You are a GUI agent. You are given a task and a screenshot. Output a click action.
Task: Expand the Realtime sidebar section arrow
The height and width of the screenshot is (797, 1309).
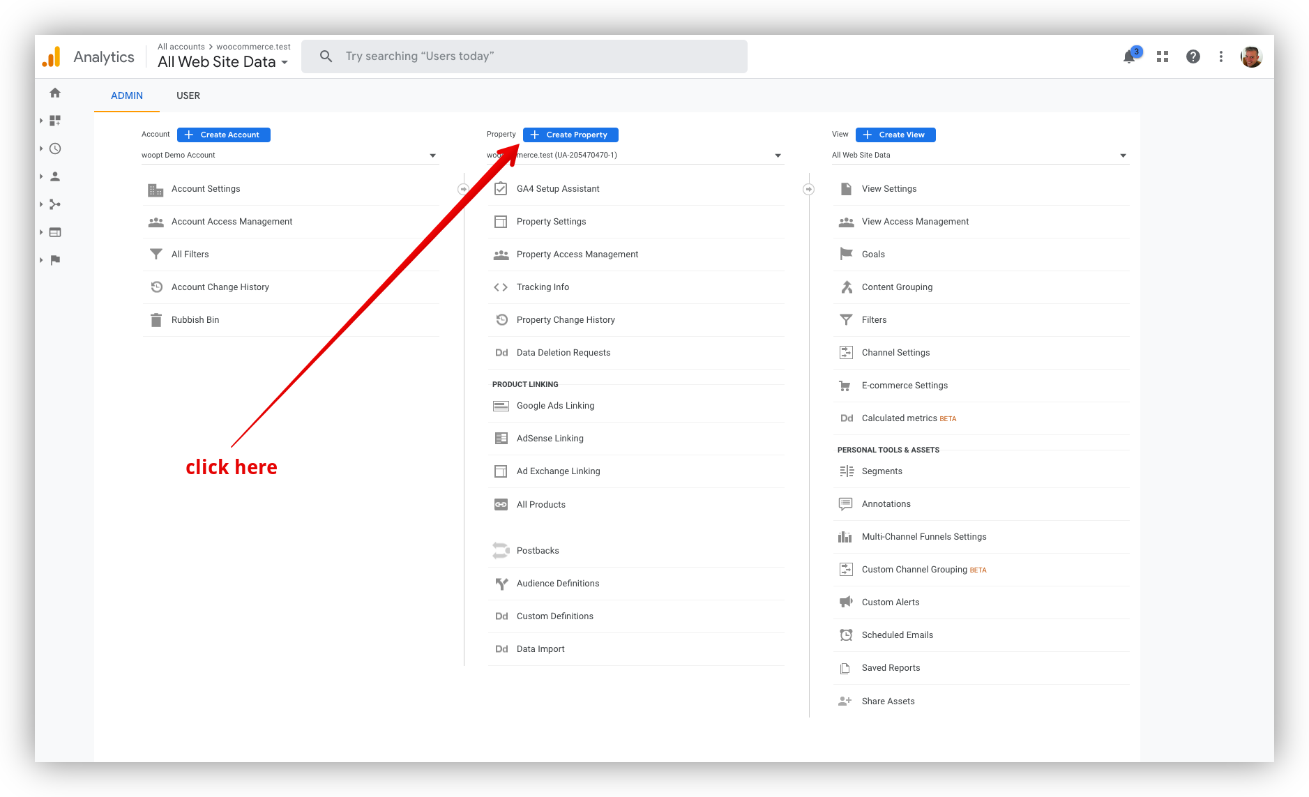coord(41,149)
